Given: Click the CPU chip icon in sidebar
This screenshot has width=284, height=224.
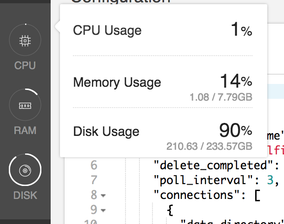Looking at the screenshot, I should 25,41.
